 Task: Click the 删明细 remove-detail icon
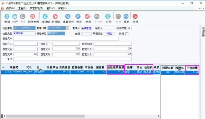point(55,16)
